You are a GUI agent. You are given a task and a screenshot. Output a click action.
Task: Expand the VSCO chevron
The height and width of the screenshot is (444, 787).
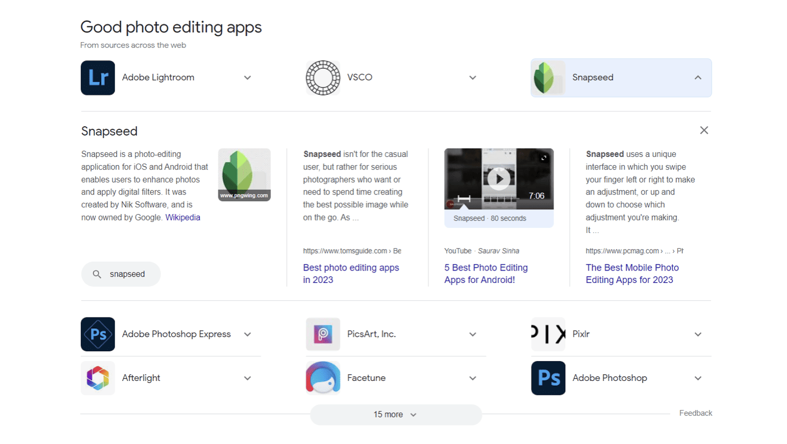point(472,78)
